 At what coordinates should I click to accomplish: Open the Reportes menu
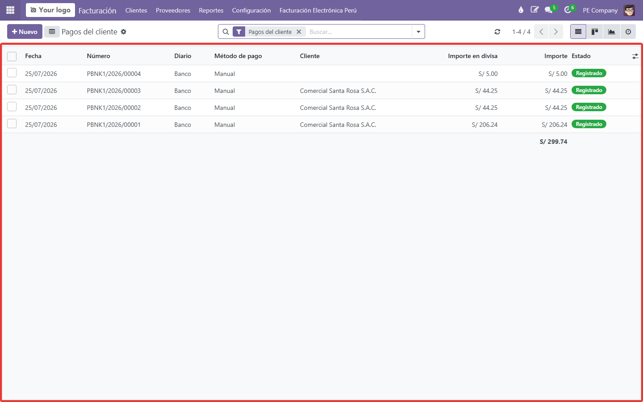211,10
